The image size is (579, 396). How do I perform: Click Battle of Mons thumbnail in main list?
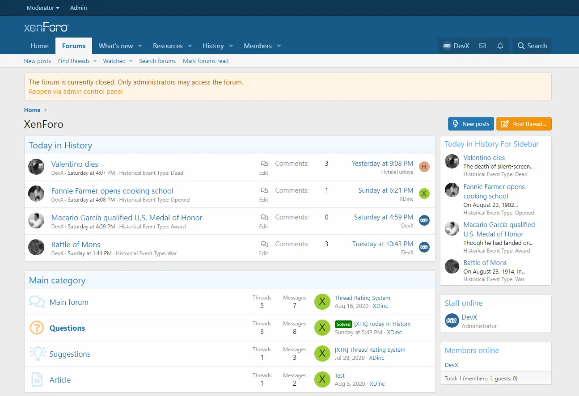[36, 247]
